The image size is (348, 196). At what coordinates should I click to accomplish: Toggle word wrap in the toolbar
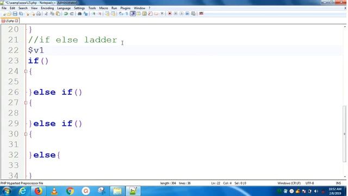tap(121, 14)
